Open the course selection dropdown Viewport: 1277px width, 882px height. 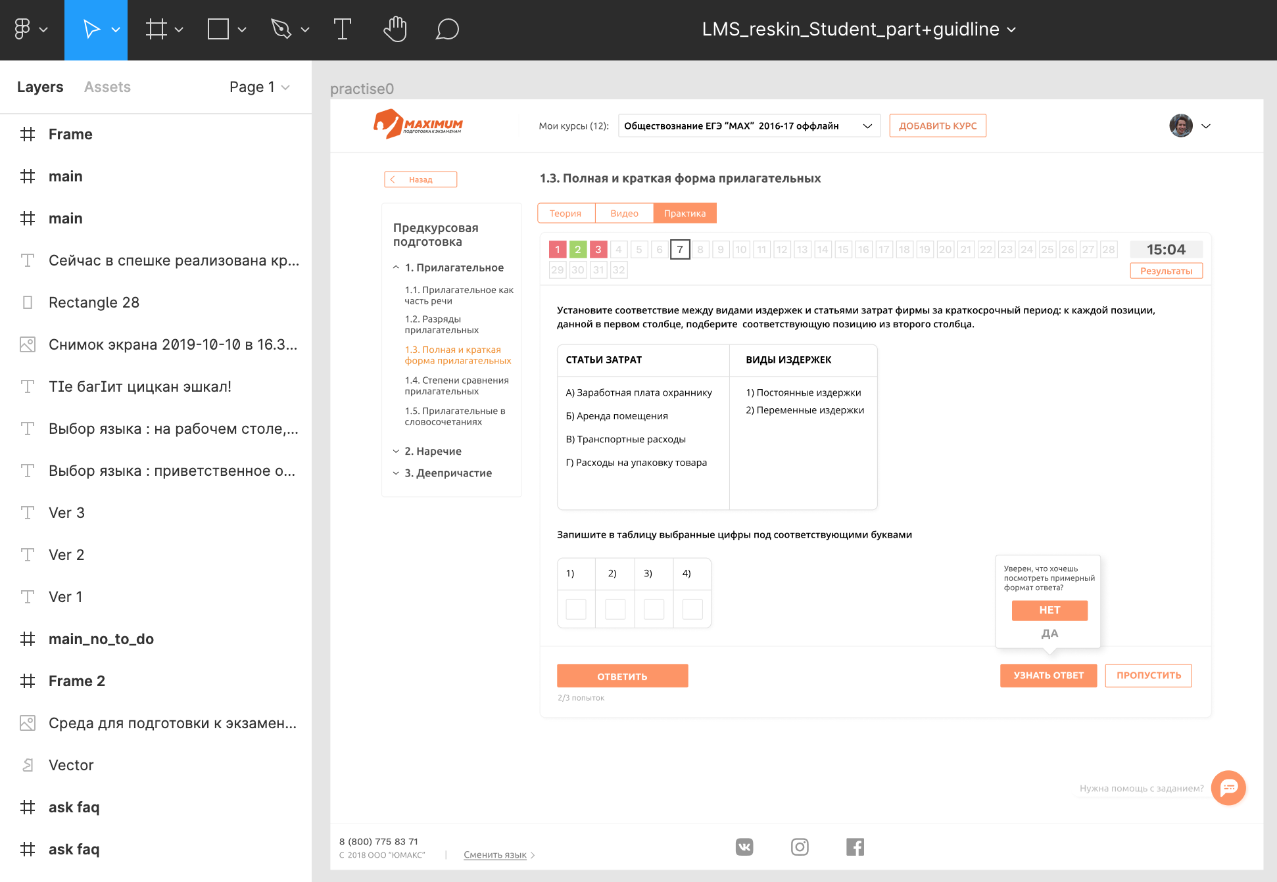click(748, 126)
